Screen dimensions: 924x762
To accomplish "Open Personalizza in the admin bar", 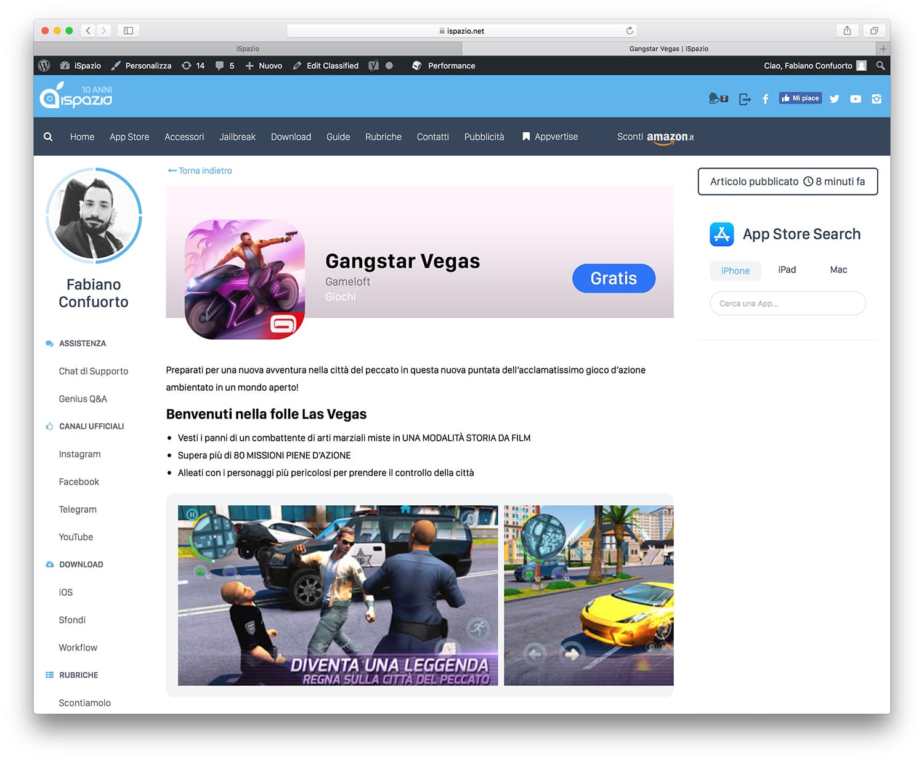I will (x=141, y=66).
